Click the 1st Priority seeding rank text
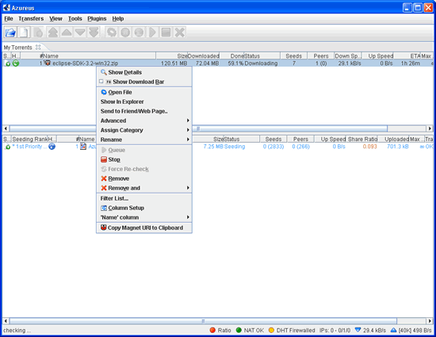436x337 pixels. click(29, 146)
